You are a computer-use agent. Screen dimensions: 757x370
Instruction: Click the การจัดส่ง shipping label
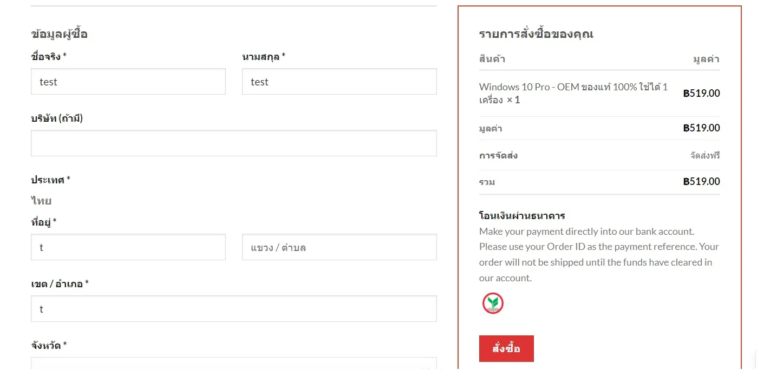[498, 156]
